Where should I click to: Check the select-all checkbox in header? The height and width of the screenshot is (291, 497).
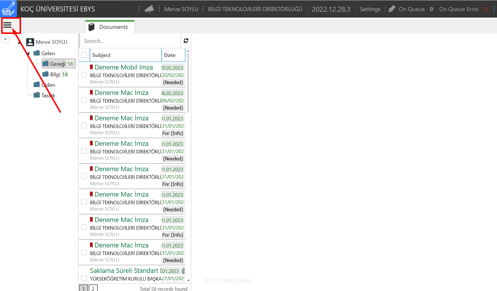[84, 55]
